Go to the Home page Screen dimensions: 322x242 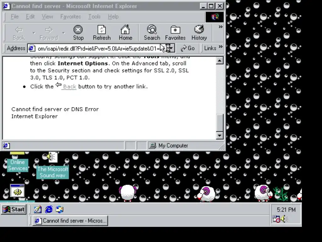[125, 33]
